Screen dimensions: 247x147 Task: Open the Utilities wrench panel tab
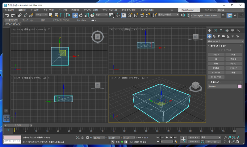click(238, 31)
